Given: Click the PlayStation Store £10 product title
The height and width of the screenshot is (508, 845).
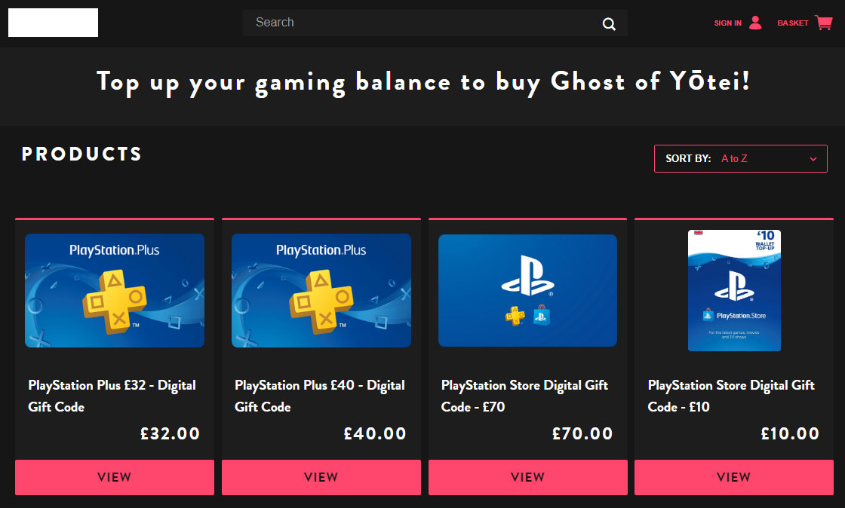Looking at the screenshot, I should pyautogui.click(x=731, y=396).
